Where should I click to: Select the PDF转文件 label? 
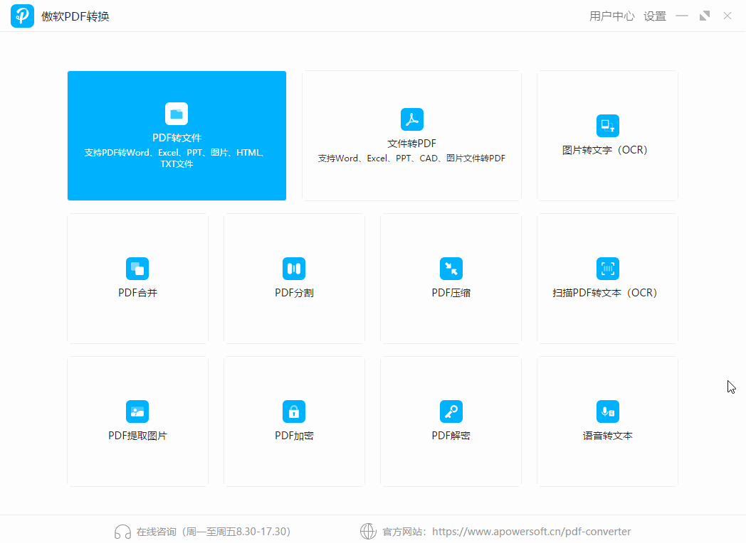(177, 138)
